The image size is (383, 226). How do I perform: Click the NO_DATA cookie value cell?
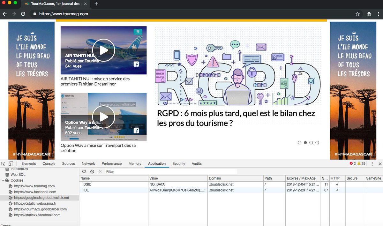178,185
